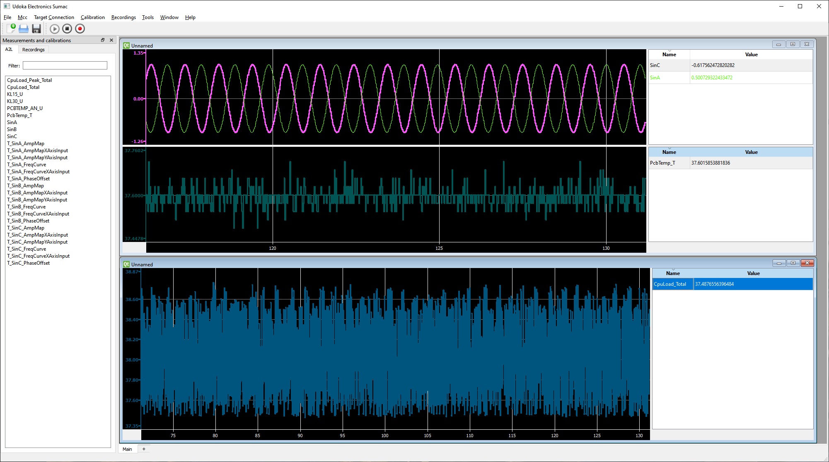Viewport: 829px width, 462px height.
Task: Click the record button in toolbar
Action: tap(80, 29)
